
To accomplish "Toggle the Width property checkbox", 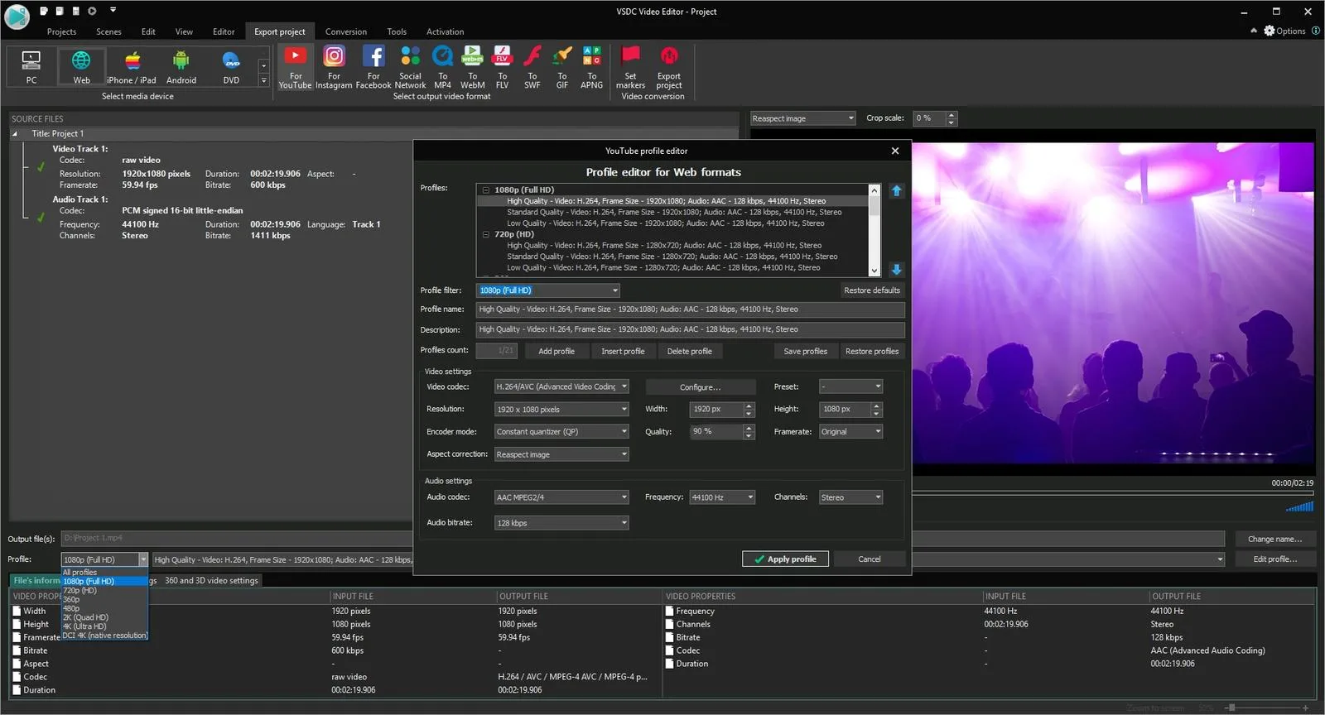I will tap(17, 612).
